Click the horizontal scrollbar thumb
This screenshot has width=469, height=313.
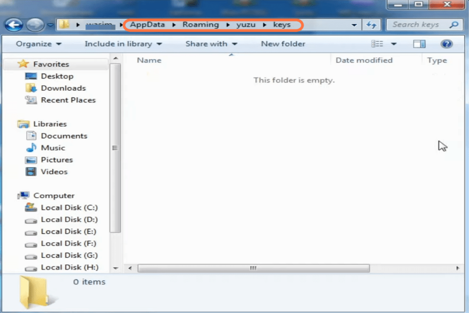click(x=253, y=268)
